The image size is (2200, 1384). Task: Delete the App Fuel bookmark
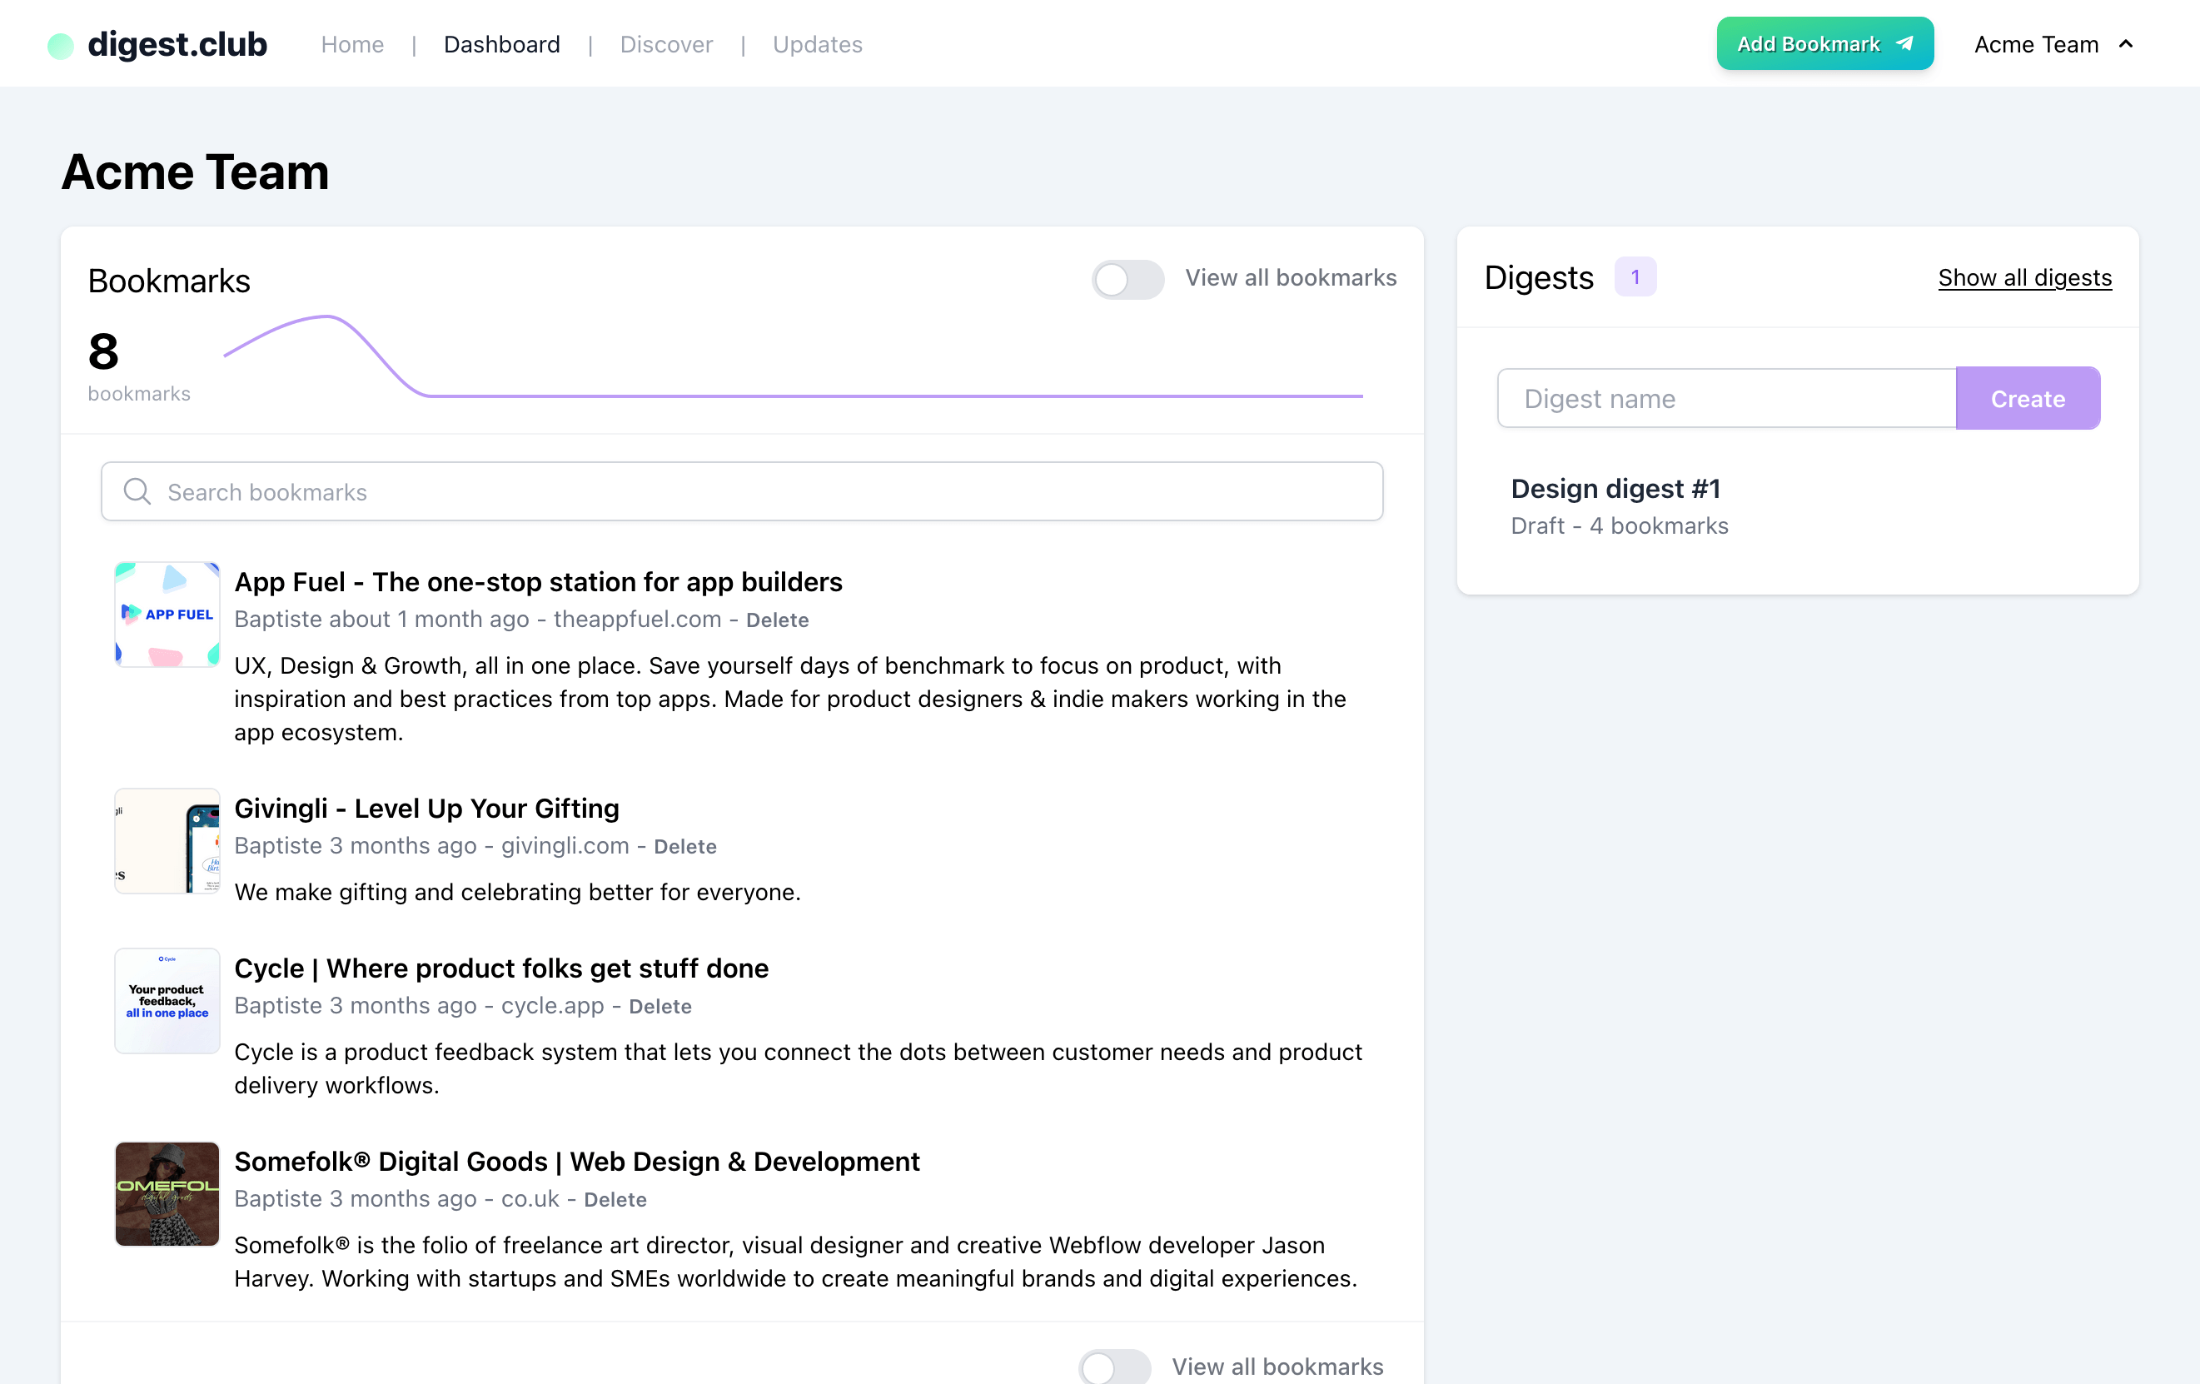click(x=777, y=620)
